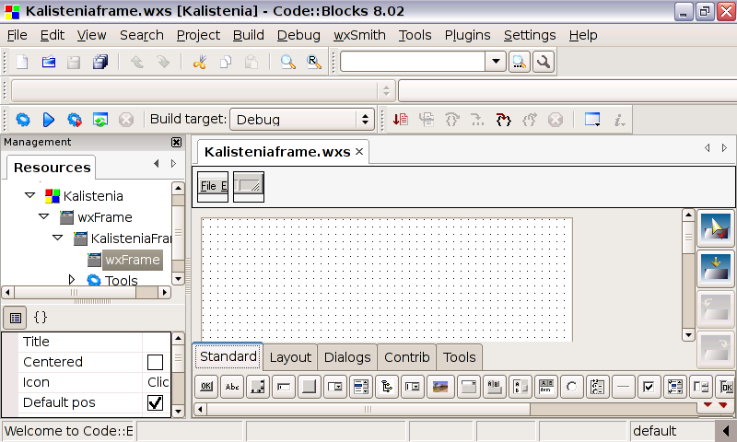Open the File menu
The width and height of the screenshot is (737, 442).
[17, 35]
